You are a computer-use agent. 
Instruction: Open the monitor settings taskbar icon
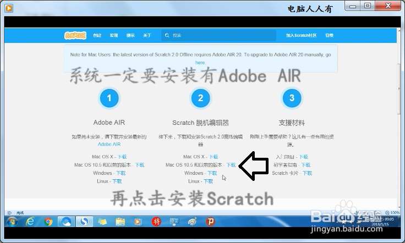click(174, 222)
